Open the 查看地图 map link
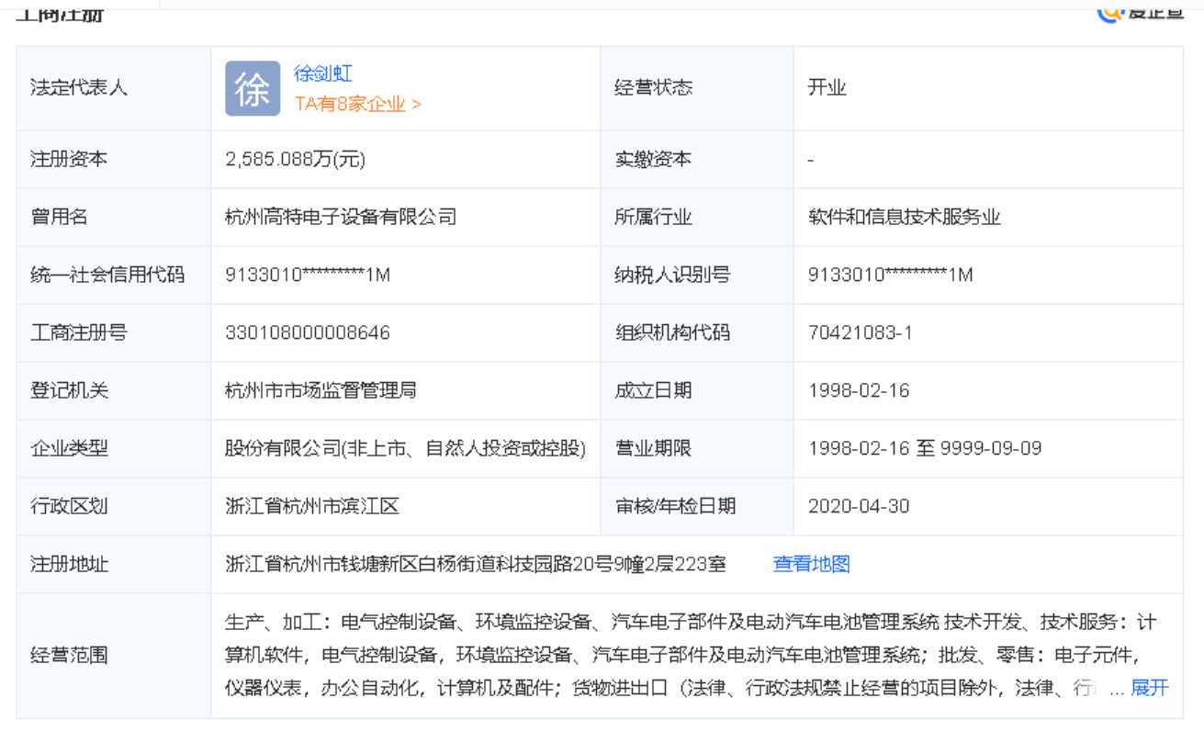The height and width of the screenshot is (754, 1204). point(811,564)
